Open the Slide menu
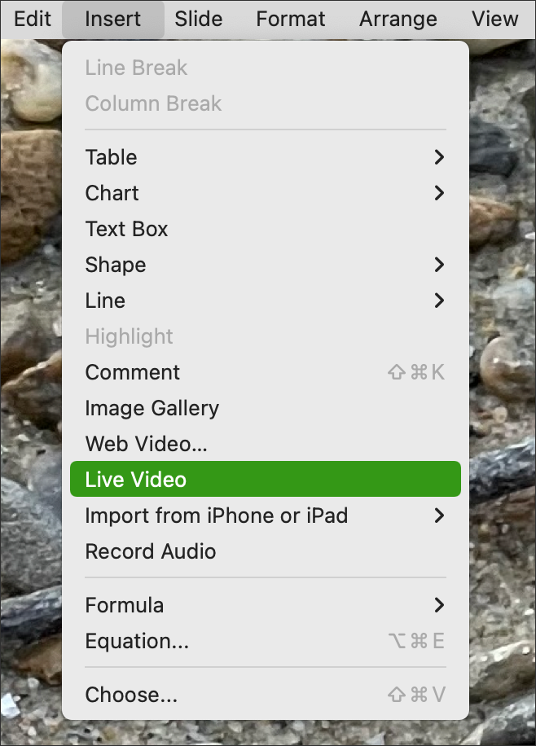536x746 pixels. pyautogui.click(x=199, y=19)
